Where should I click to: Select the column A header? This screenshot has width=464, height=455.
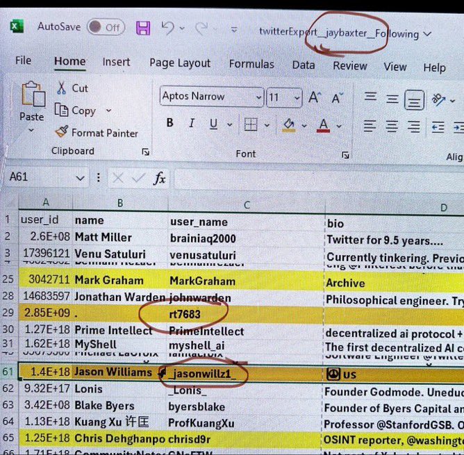(46, 202)
